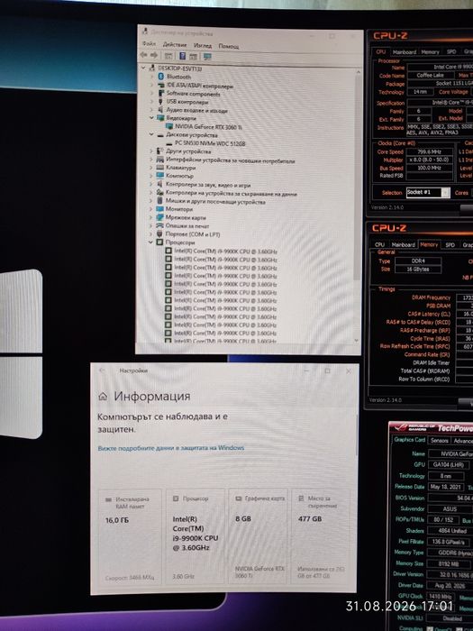Click the Опашки за печат printer icon

tap(159, 225)
